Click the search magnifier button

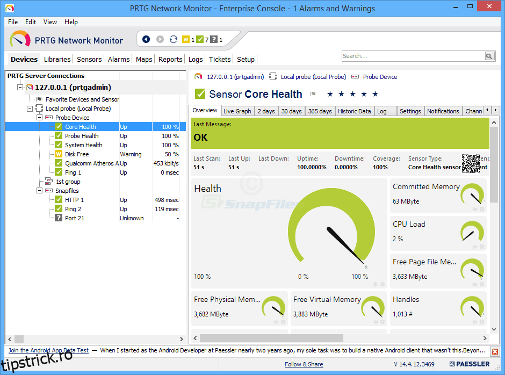tap(489, 56)
